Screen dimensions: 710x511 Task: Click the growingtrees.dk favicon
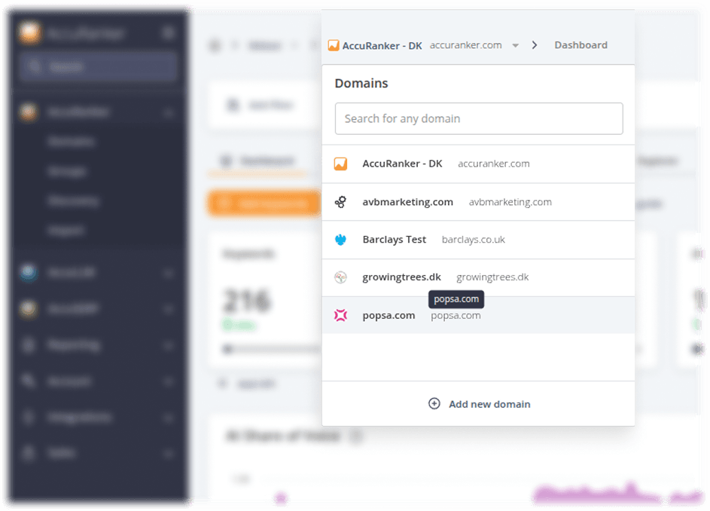point(340,277)
